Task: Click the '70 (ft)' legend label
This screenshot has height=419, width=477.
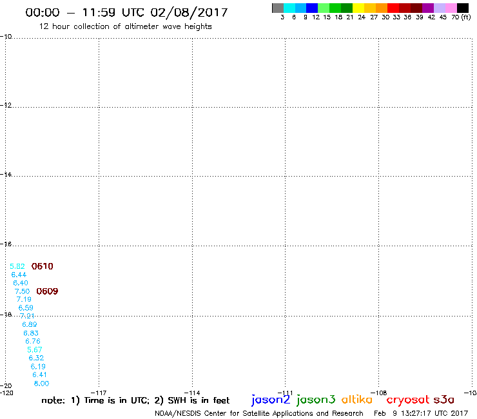Action: point(461,17)
